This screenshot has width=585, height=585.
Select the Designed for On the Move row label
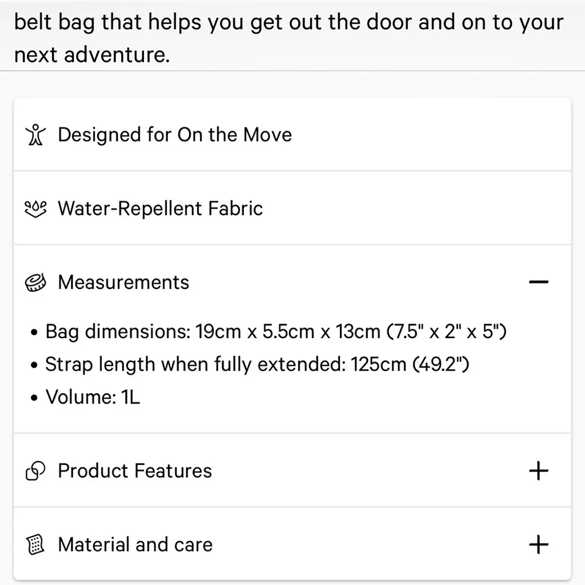tap(174, 135)
